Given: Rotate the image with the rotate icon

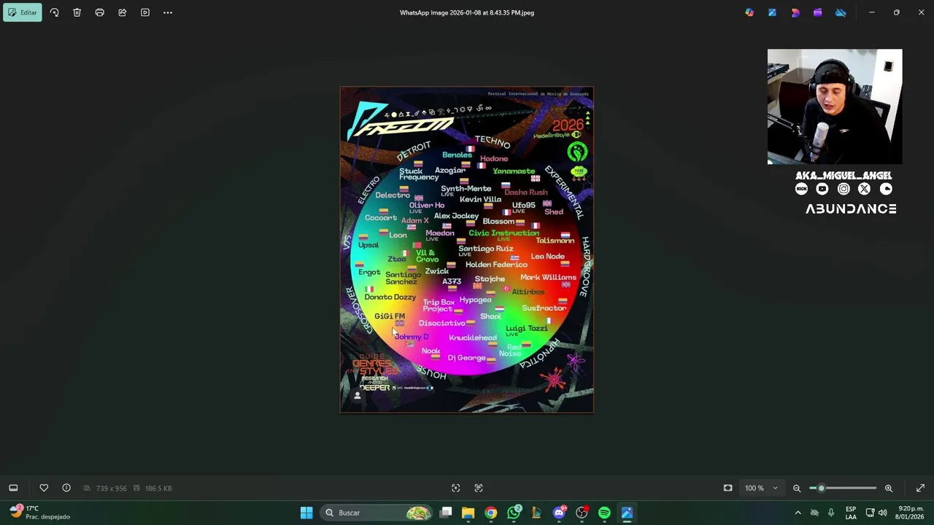Looking at the screenshot, I should [54, 12].
